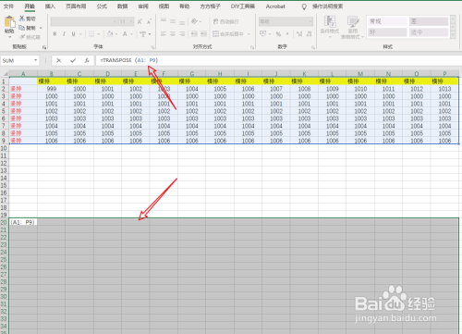The height and width of the screenshot is (334, 462).
Task: Click the Font Color letter A icon
Action: [x=125, y=34]
